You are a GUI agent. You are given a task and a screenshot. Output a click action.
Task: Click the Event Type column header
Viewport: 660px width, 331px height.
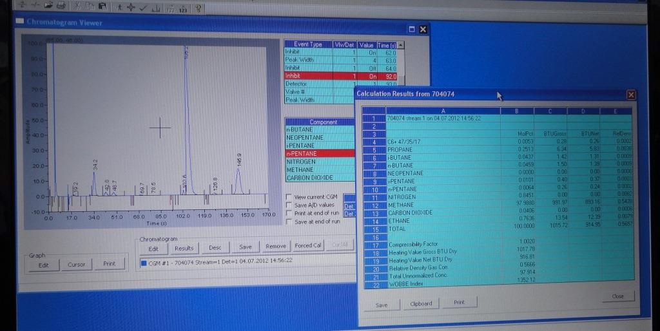(307, 44)
